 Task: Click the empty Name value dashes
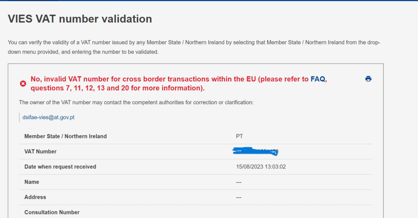239,182
